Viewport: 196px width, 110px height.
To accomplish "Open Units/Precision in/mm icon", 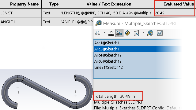I will pos(111,33).
